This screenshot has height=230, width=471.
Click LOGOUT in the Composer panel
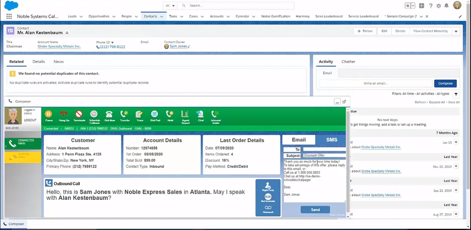[30, 120]
